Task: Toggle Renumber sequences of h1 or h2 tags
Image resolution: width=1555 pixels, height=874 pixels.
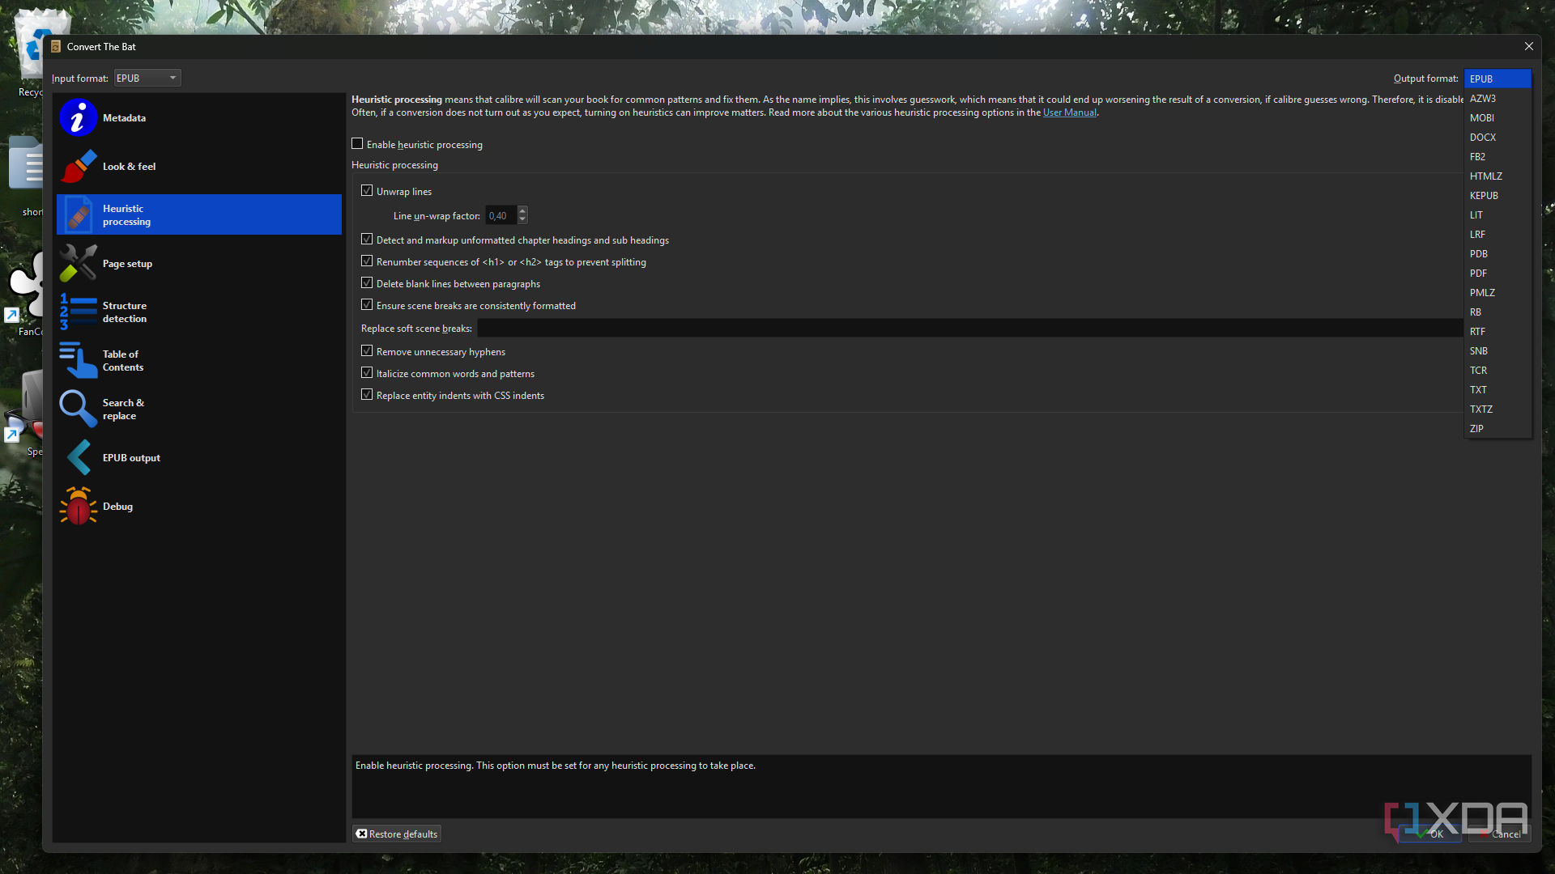Action: tap(367, 261)
